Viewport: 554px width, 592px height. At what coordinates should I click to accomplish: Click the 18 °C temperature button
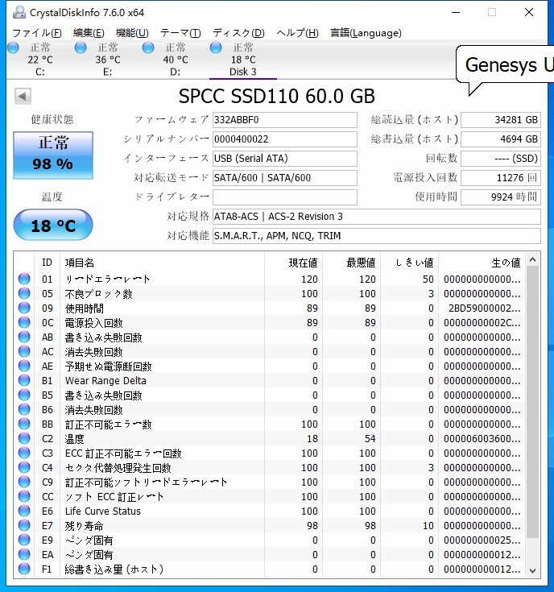53,225
